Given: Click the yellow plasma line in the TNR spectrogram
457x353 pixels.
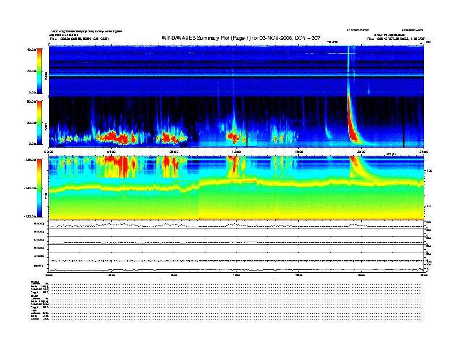Looking at the screenshot, I should point(236,182).
